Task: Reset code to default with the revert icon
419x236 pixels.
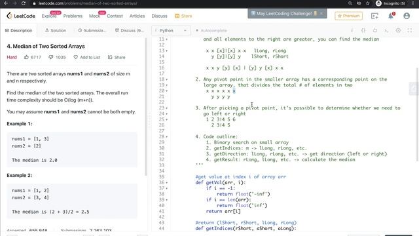Action: (x=375, y=30)
